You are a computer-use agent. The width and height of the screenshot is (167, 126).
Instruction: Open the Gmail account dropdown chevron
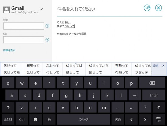tap(41, 9)
